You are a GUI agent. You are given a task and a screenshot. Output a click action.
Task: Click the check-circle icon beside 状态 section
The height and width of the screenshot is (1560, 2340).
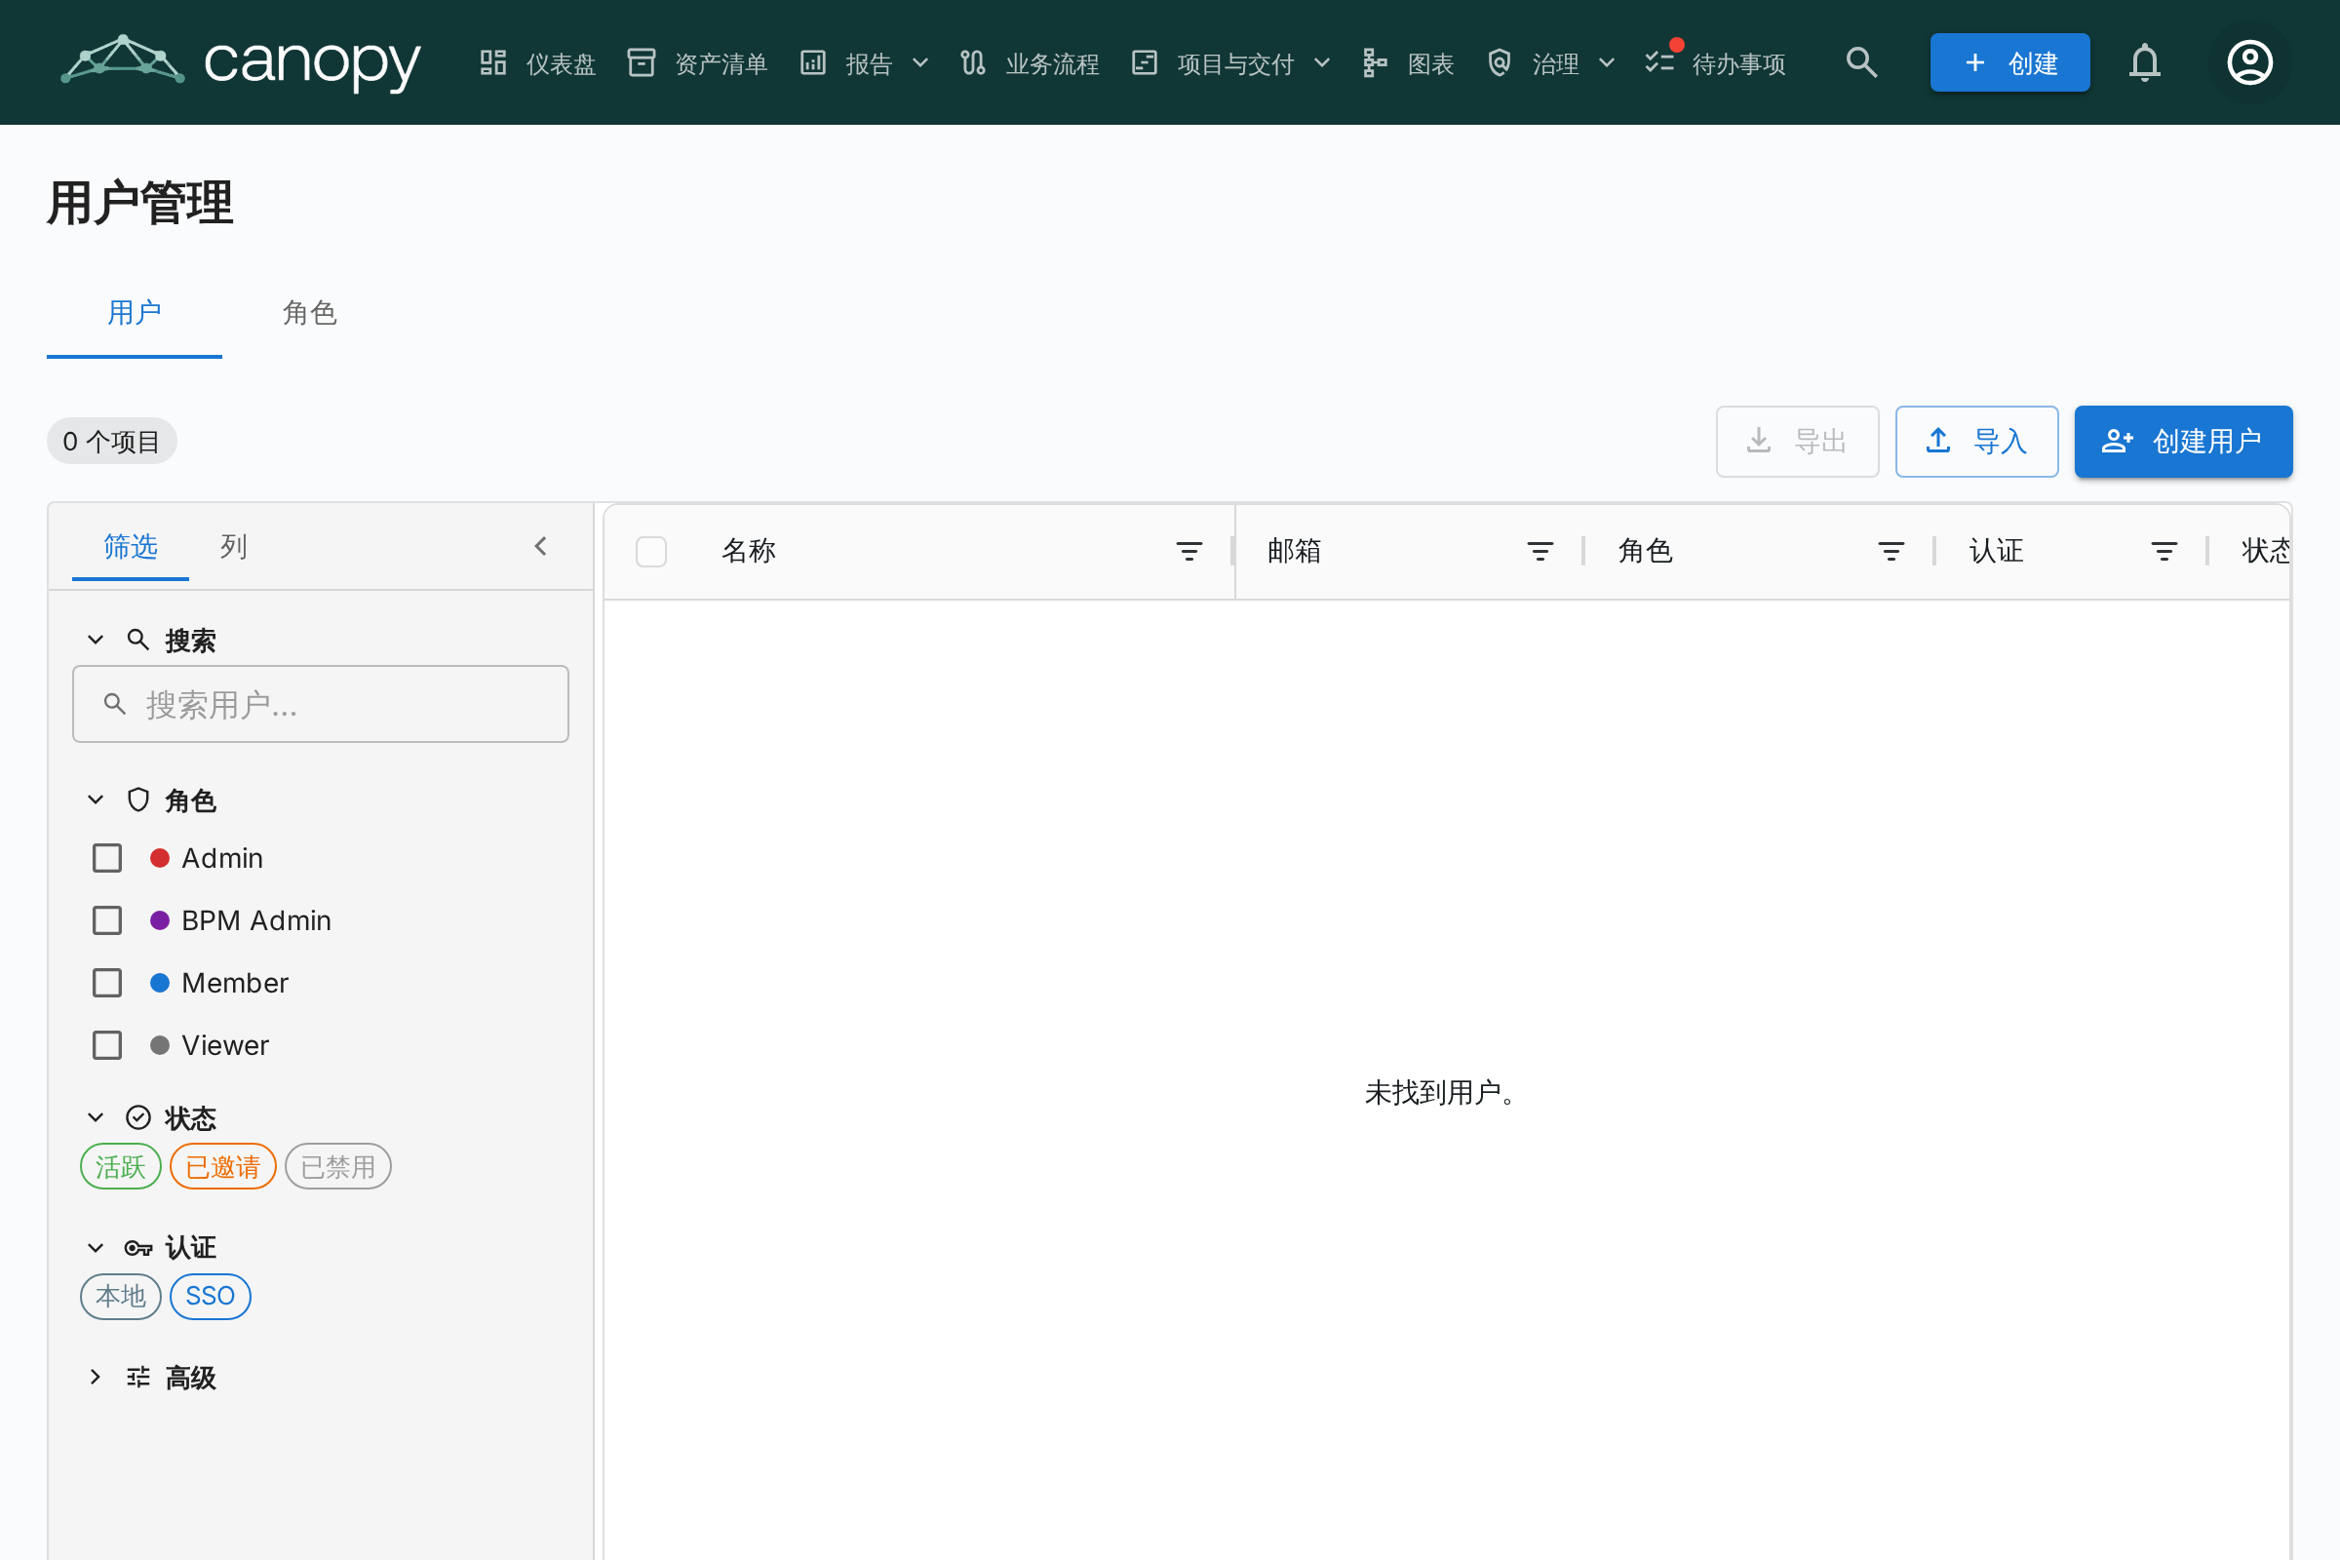138,1117
